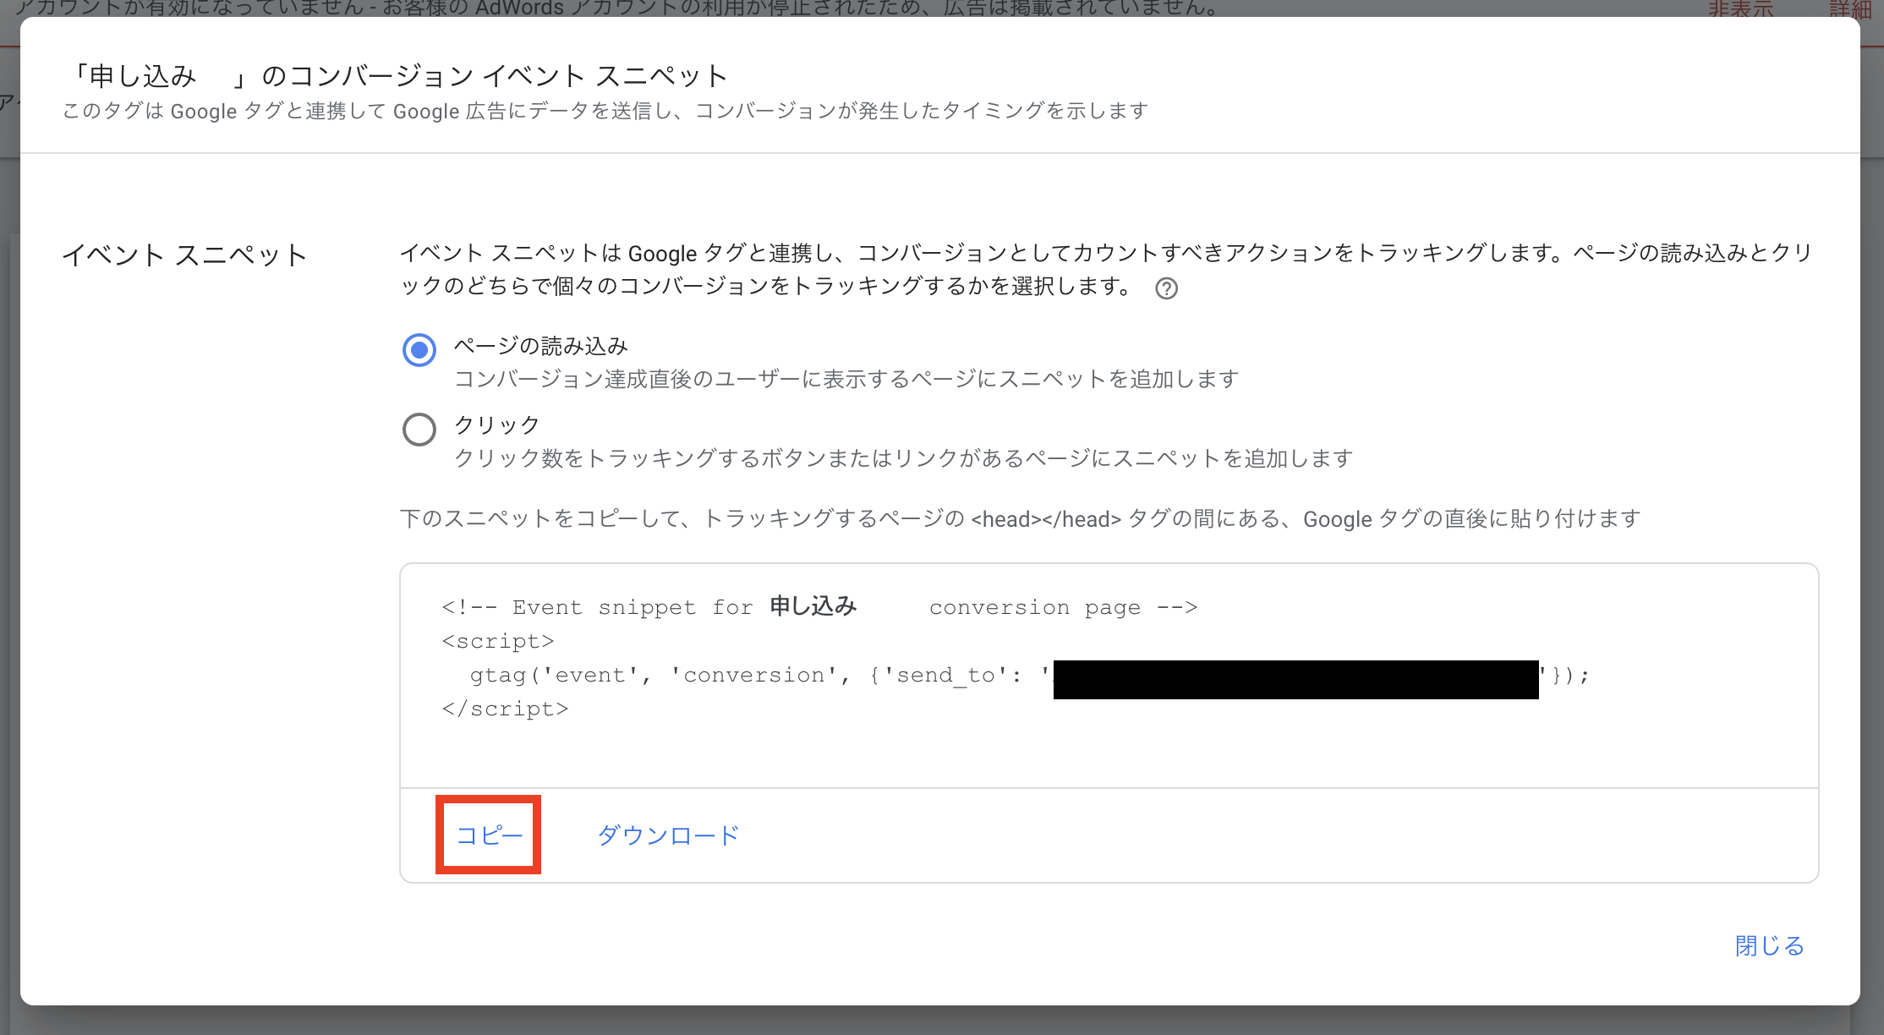The width and height of the screenshot is (1884, 1035).
Task: Click the description under ページの読み込み option
Action: click(846, 379)
